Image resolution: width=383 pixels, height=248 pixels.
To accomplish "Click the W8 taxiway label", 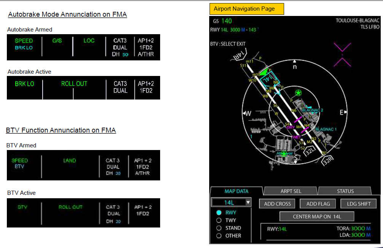I will click(x=265, y=96).
